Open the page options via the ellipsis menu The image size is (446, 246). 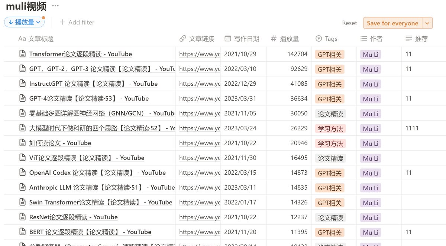point(55,5)
